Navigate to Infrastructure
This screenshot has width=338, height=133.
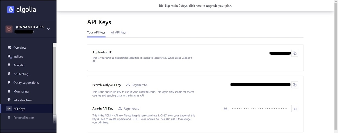(22, 100)
